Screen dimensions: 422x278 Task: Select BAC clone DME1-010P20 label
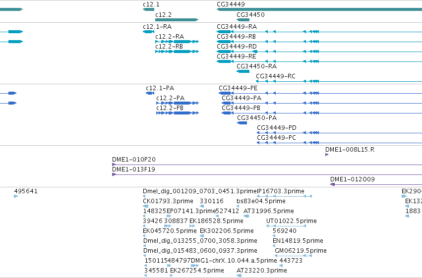pos(134,160)
